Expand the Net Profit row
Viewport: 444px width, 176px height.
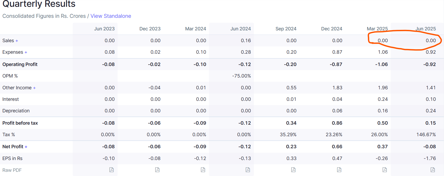[26, 147]
